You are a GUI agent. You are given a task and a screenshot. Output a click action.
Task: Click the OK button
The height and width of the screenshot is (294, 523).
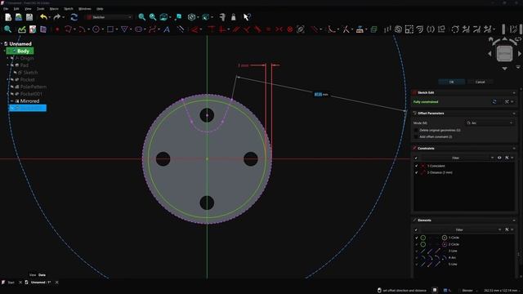coord(451,82)
